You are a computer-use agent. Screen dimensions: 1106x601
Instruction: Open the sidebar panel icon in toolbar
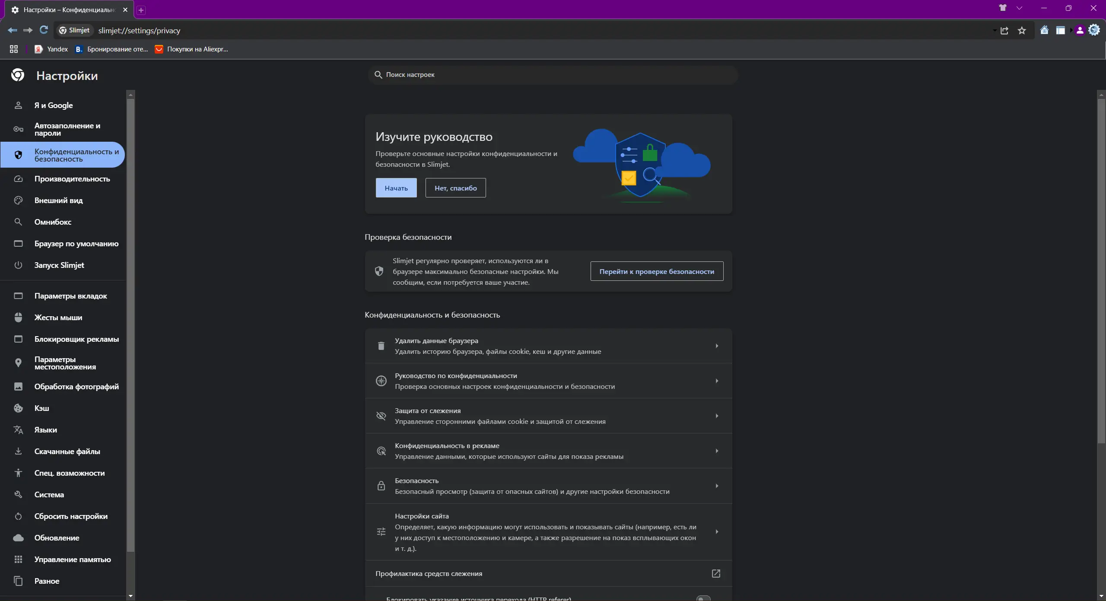1060,30
